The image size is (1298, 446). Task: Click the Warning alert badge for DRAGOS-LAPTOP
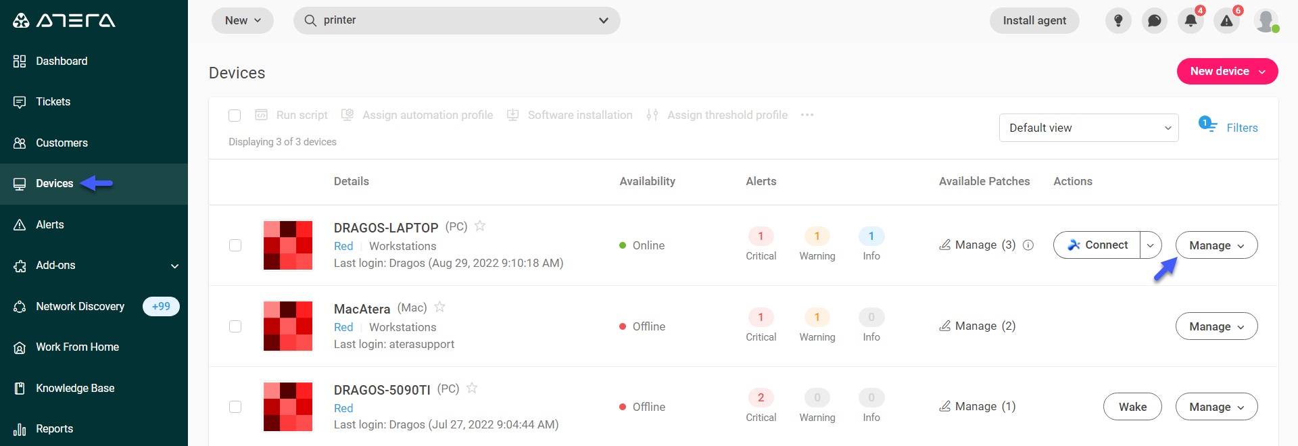817,236
